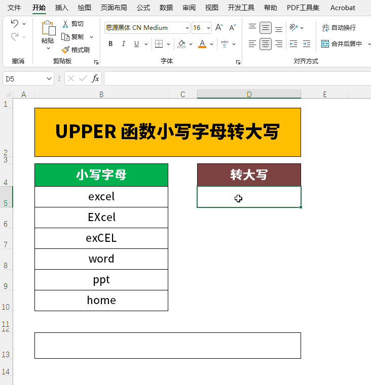This screenshot has height=385, width=371.
Task: Toggle middle vertical alignment
Action: (266, 28)
